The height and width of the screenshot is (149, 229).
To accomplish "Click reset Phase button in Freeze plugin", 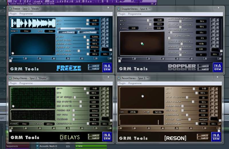I will tap(67, 32).
